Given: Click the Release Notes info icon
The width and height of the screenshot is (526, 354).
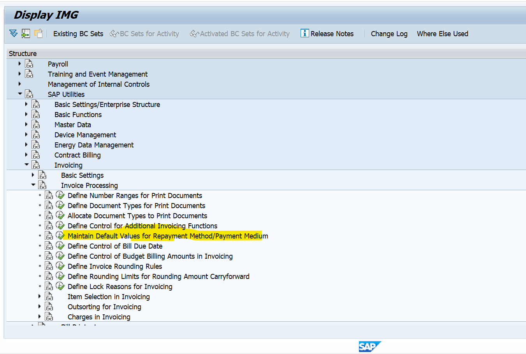Looking at the screenshot, I should 304,33.
